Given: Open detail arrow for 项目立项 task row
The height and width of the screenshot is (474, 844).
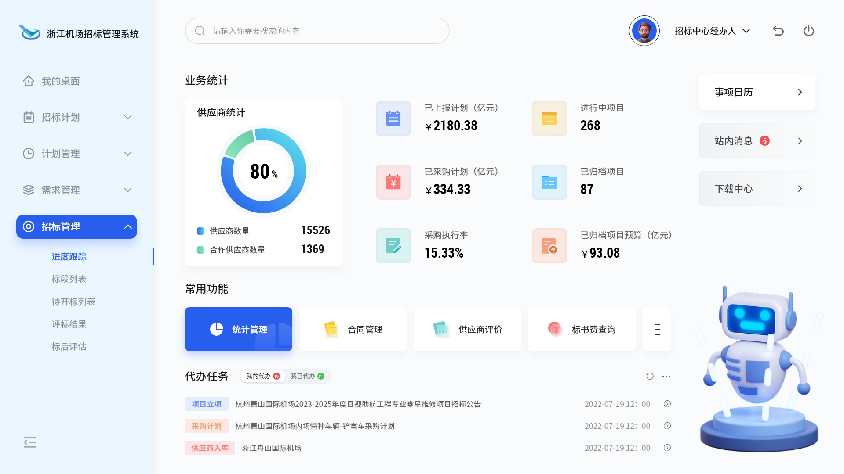Looking at the screenshot, I should click(667, 404).
